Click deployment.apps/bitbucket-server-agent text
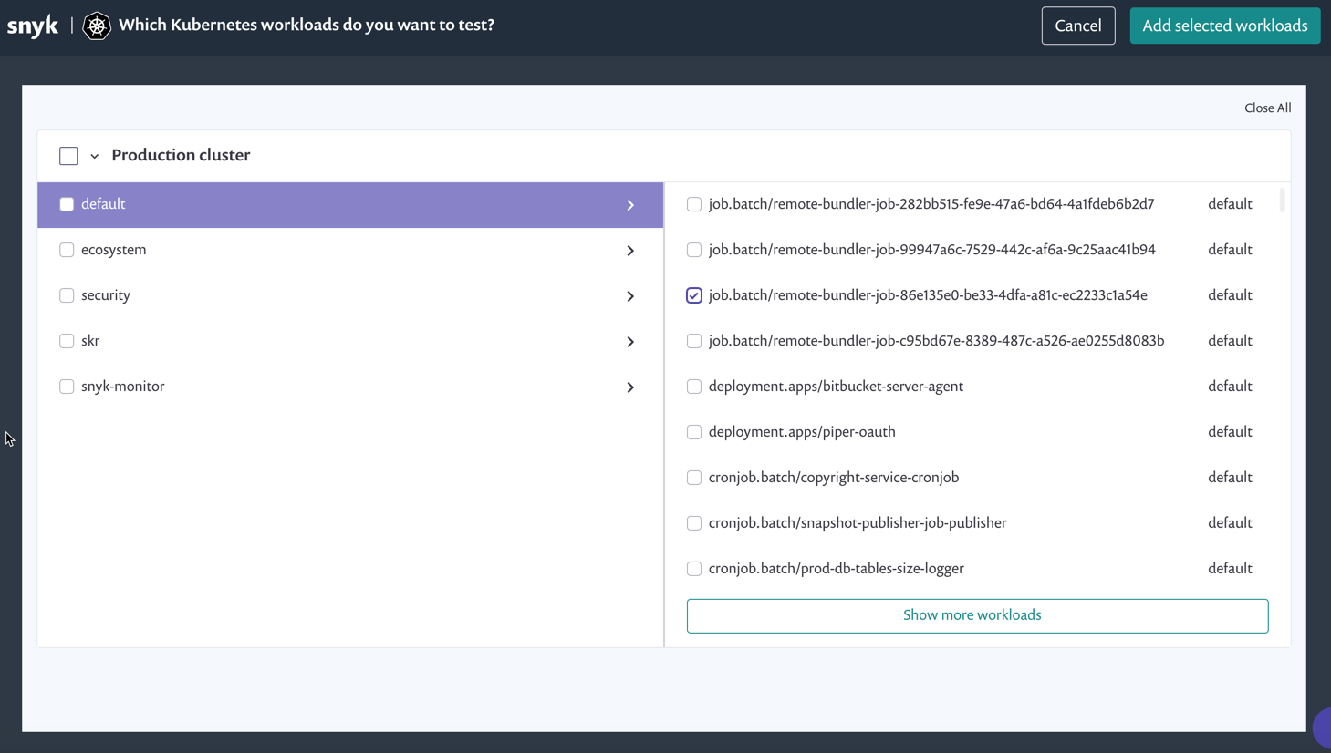1331x753 pixels. click(x=836, y=387)
